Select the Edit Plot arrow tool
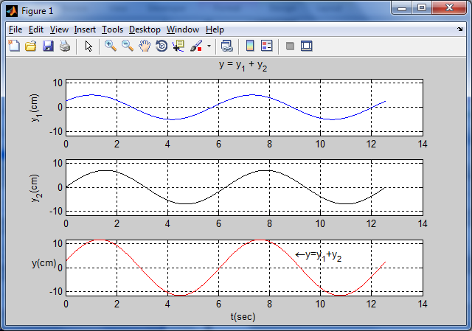Image resolution: width=472 pixels, height=331 pixels. tap(88, 46)
